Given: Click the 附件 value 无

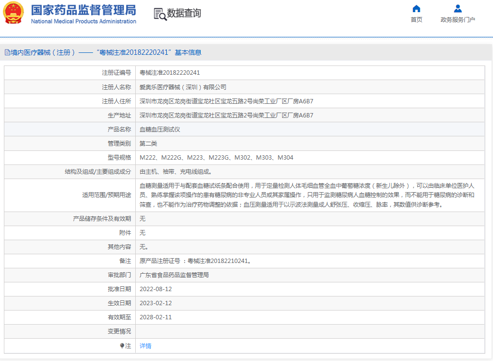Looking at the screenshot, I should (143, 232).
